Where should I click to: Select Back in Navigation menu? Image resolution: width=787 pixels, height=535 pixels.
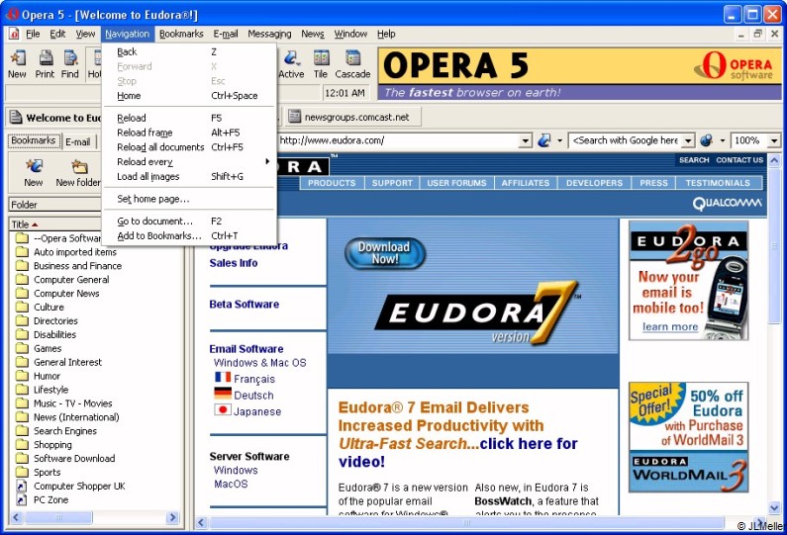[189, 51]
